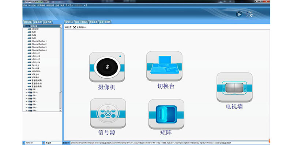
Task: Select the HD2012-4 row
Action: [36, 62]
